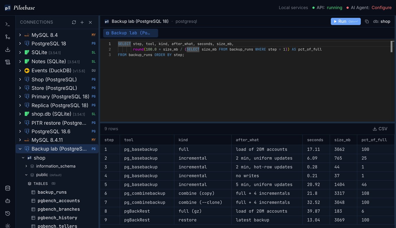Open the git branch sidebar icon
This screenshot has width=396, height=228.
tap(8, 37)
